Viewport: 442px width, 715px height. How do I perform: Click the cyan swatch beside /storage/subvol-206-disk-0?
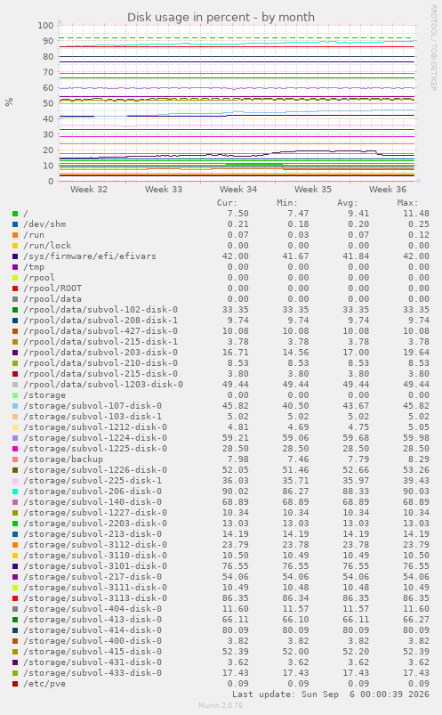tap(15, 492)
